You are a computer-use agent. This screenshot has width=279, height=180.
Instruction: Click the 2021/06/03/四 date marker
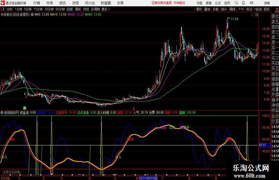click(148, 178)
